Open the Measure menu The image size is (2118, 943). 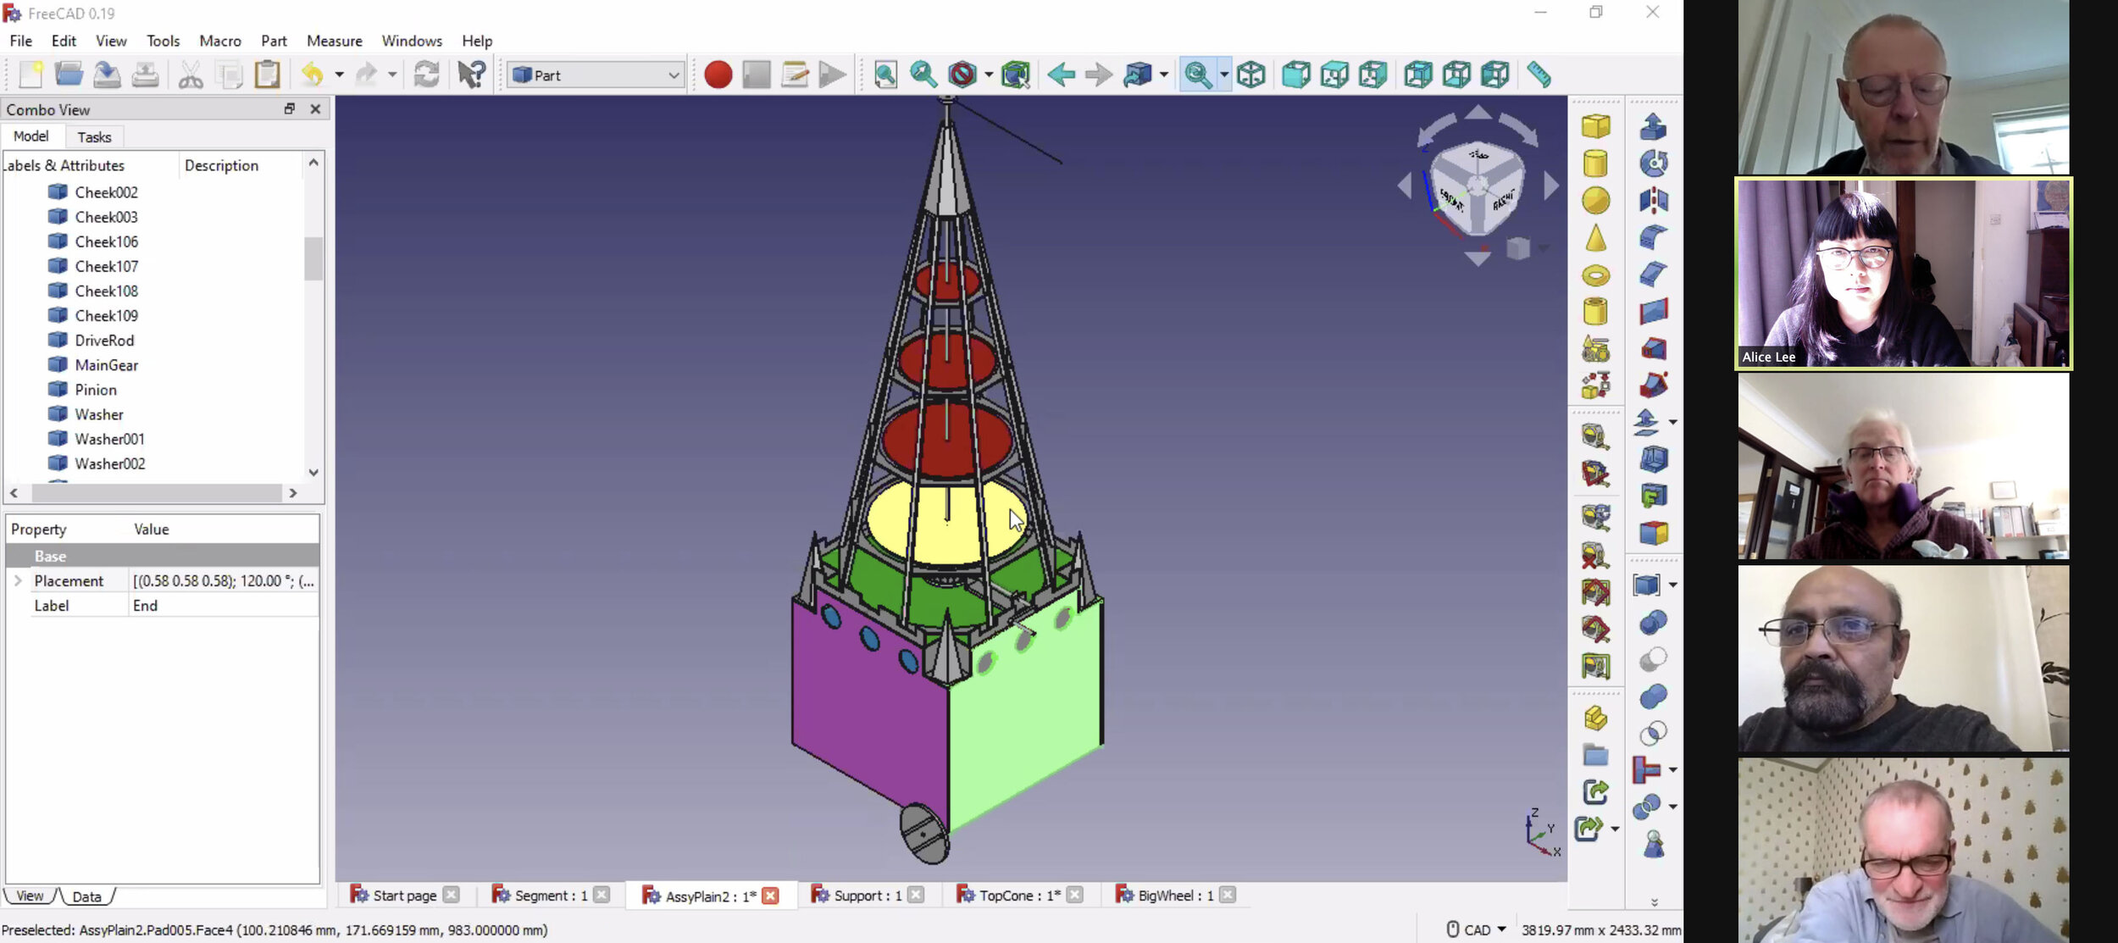click(335, 41)
